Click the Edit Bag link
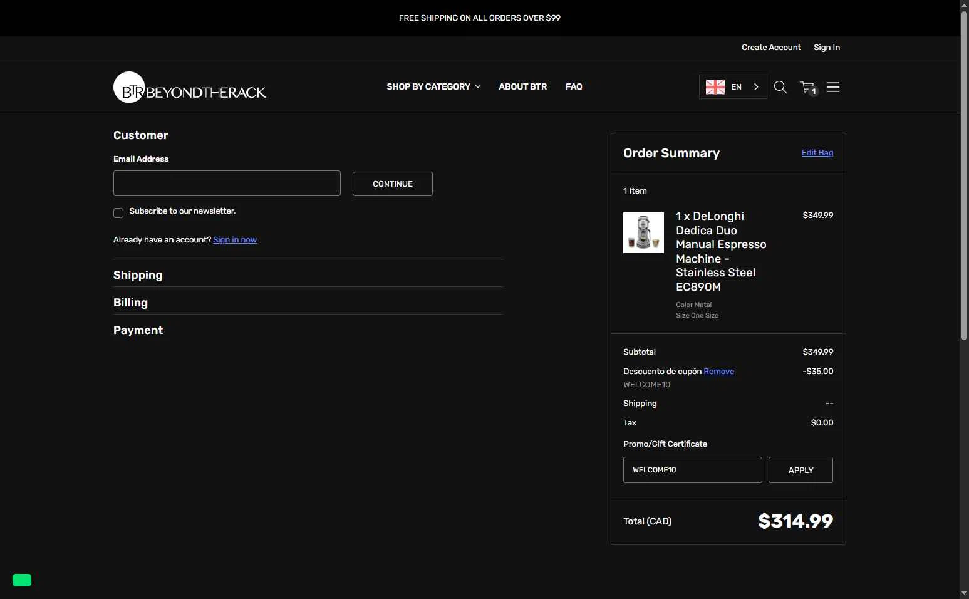This screenshot has width=969, height=599. [817, 153]
